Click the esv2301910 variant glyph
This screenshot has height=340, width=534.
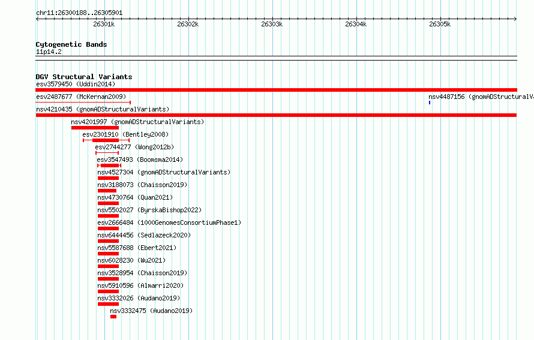(x=106, y=140)
